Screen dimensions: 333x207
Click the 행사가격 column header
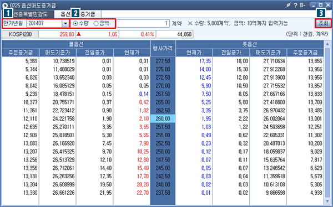pos(163,48)
